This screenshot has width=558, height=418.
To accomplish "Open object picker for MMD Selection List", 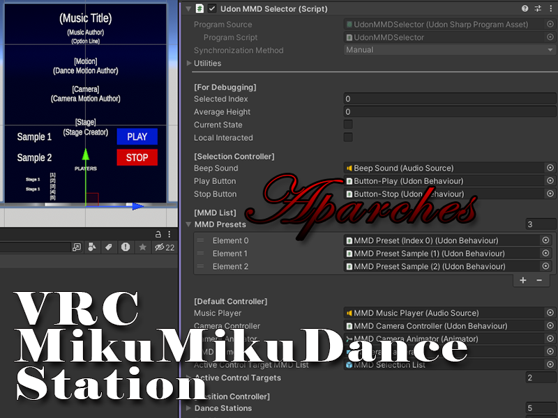I will (550, 364).
